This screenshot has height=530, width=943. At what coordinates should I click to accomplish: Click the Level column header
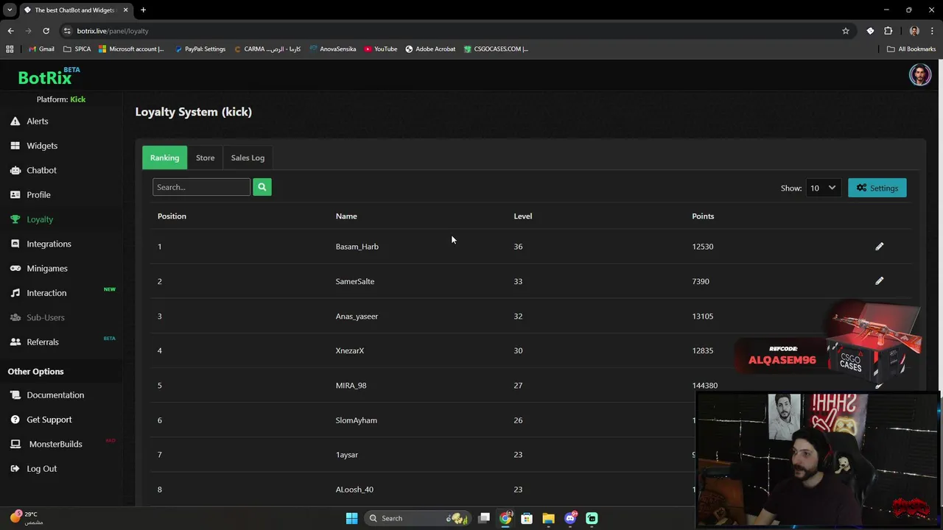click(x=522, y=216)
